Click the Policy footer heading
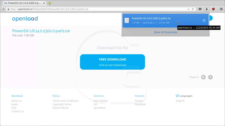The image size is (225, 126). point(56,96)
